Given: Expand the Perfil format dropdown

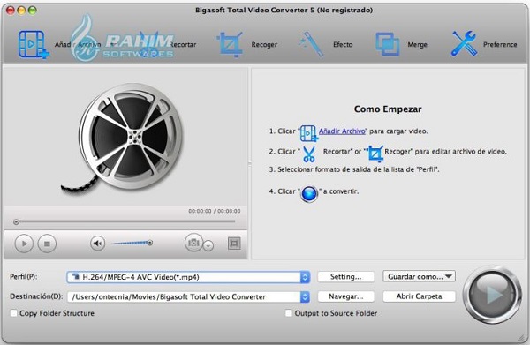Looking at the screenshot, I should pos(305,277).
